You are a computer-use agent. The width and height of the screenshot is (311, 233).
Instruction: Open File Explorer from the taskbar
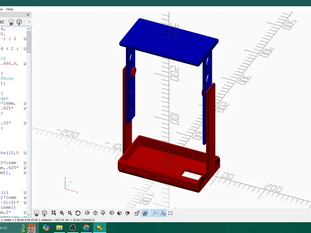point(59,228)
